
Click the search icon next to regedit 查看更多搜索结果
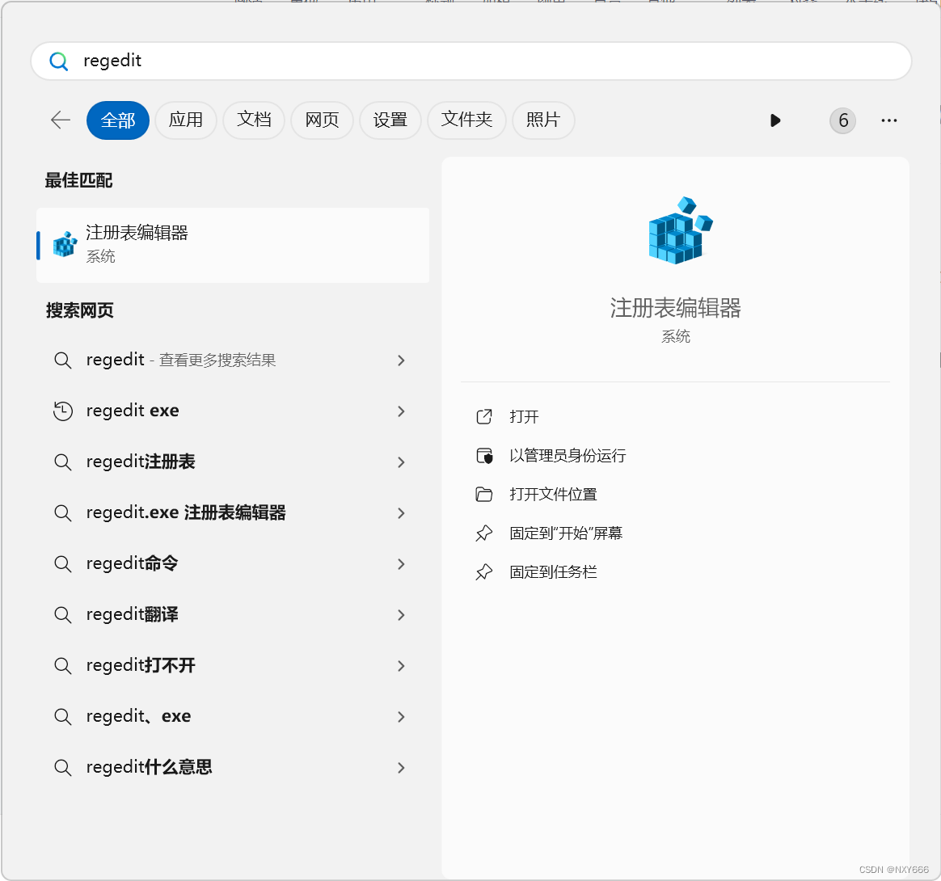(62, 360)
